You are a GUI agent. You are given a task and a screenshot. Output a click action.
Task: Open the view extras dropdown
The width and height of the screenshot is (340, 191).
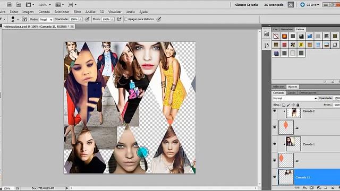(30, 4)
